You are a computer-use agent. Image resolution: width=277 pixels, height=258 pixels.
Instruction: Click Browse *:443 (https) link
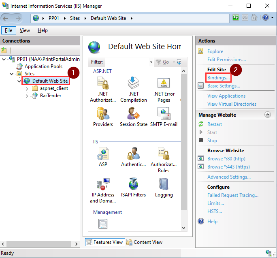228,167
